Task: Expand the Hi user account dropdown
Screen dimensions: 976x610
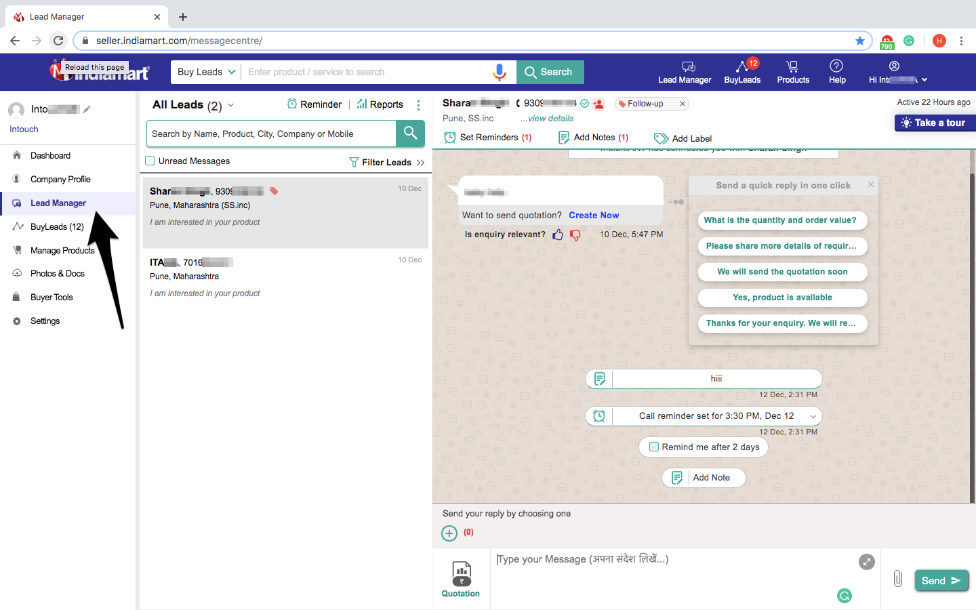Action: tap(897, 73)
